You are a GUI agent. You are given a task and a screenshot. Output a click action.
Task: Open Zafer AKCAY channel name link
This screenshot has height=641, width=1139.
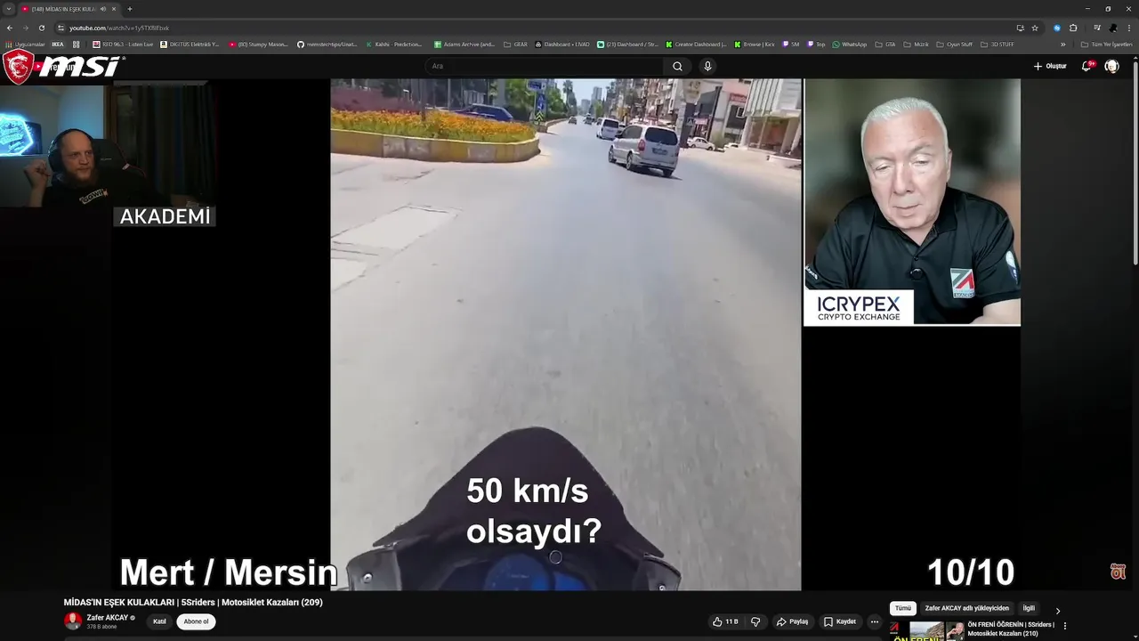(107, 617)
